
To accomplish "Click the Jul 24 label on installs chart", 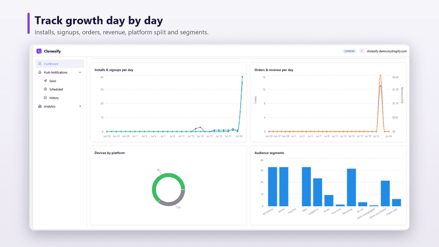I will point(239,136).
